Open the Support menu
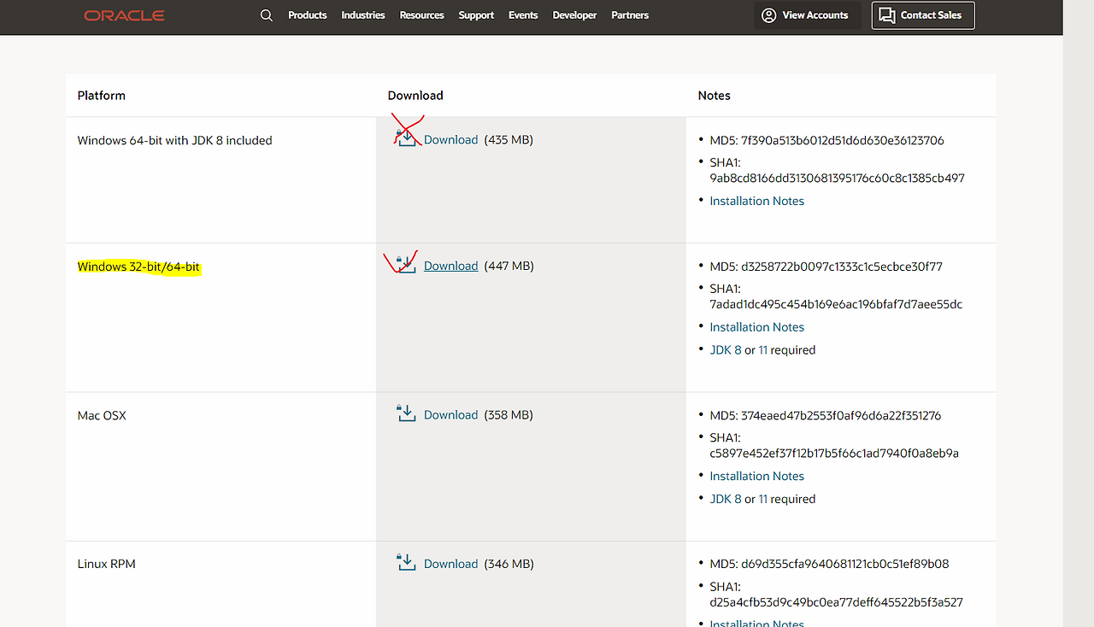Image resolution: width=1094 pixels, height=627 pixels. click(476, 15)
